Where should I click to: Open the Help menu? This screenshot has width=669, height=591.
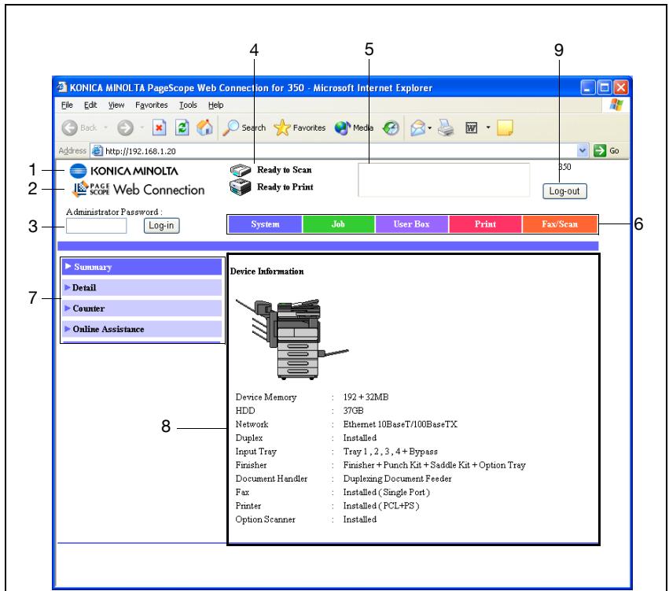pyautogui.click(x=216, y=105)
